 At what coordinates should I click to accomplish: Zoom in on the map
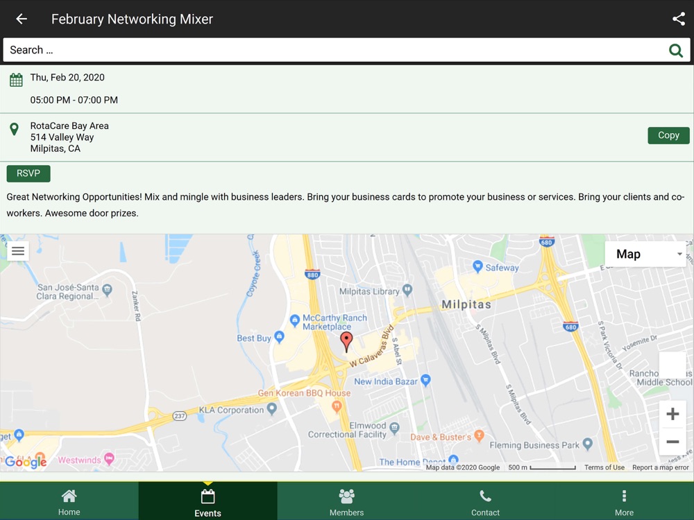[672, 414]
